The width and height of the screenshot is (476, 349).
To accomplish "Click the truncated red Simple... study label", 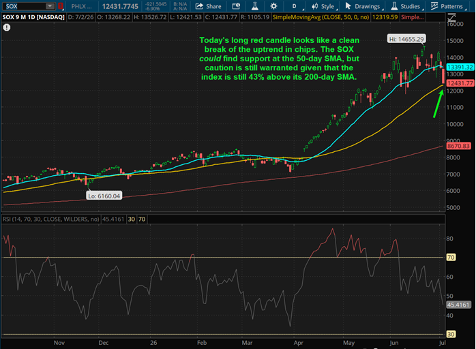I will tap(413, 17).
